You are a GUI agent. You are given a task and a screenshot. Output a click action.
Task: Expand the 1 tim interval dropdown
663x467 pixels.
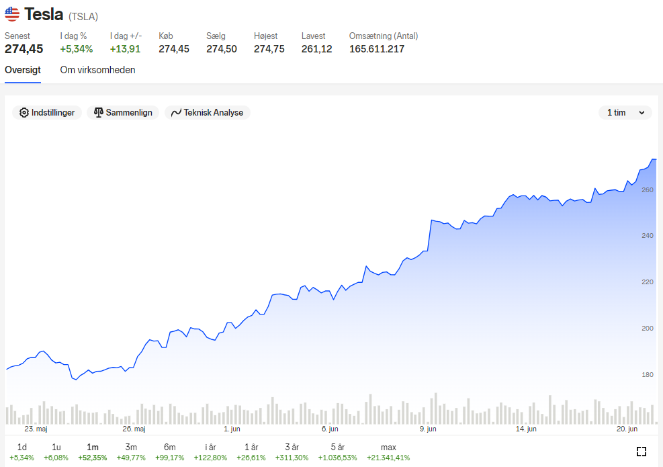click(625, 112)
